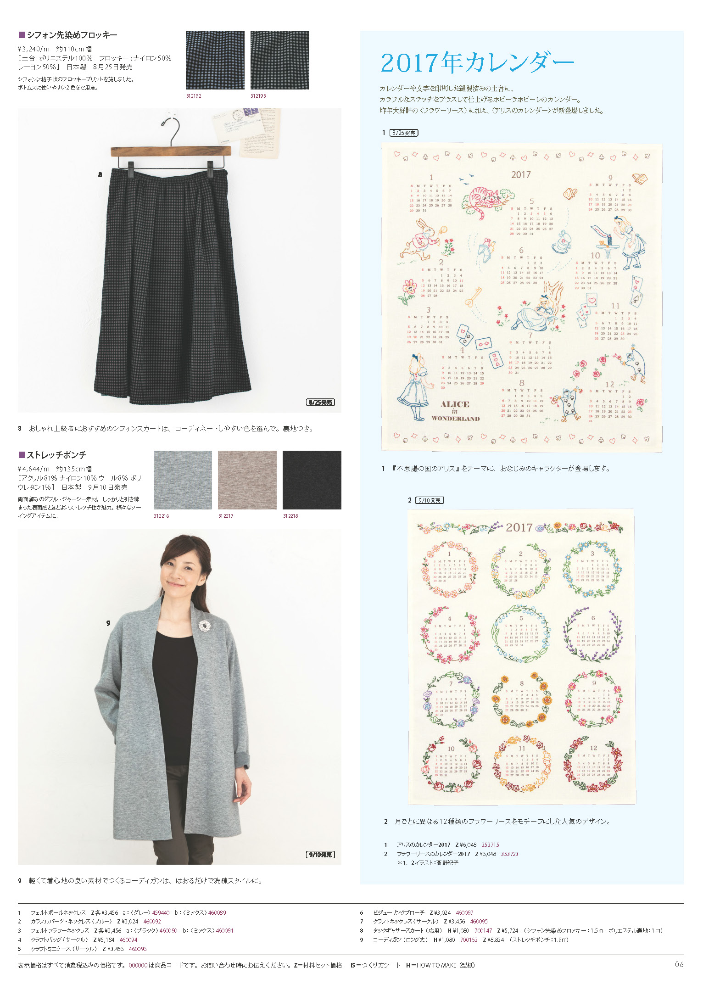The height and width of the screenshot is (990, 703).
Task: Pick the beige stretch ponte swatch 312217
Action: (247, 480)
